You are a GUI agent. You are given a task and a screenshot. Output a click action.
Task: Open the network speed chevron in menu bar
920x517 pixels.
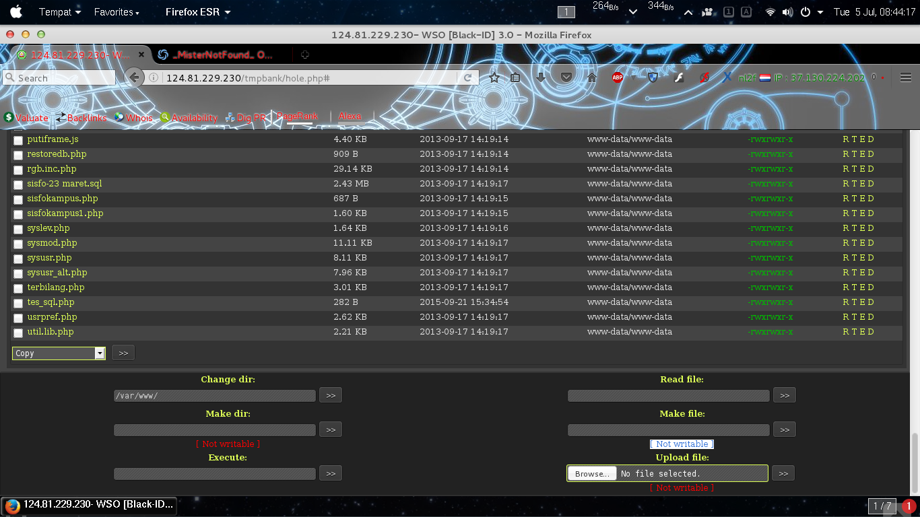point(632,11)
